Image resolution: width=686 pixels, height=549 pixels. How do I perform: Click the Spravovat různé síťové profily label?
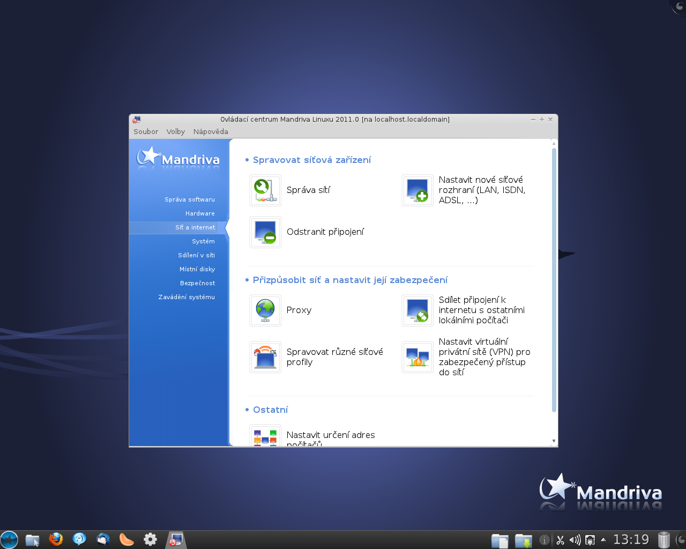pyautogui.click(x=335, y=357)
